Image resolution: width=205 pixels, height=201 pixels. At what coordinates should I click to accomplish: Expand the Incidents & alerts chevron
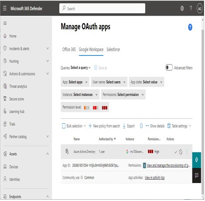click(x=48, y=48)
